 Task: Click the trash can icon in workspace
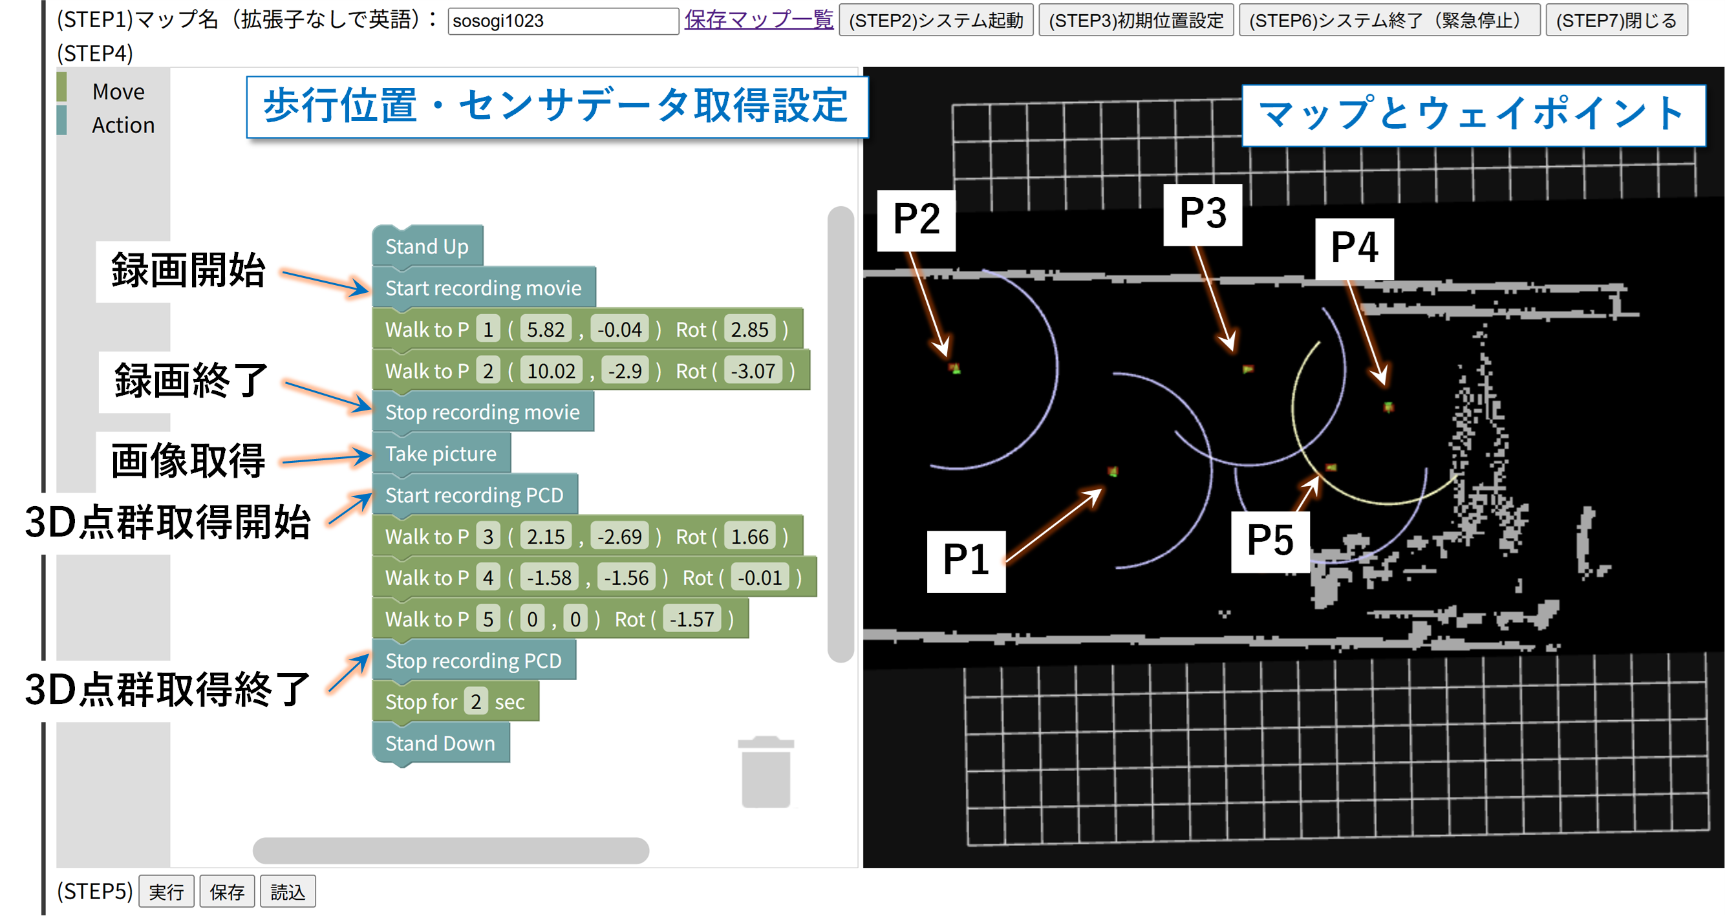[x=766, y=771]
